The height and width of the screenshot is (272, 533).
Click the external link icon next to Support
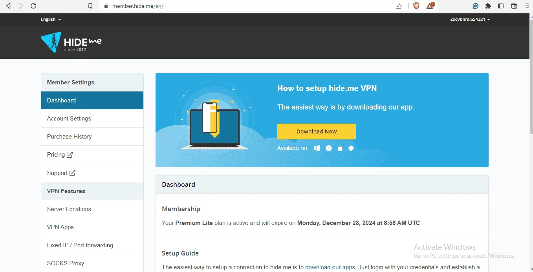click(72, 173)
